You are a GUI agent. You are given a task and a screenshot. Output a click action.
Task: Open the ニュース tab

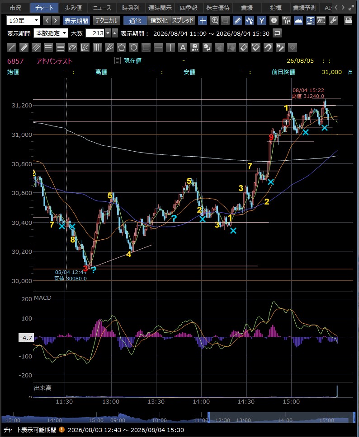point(102,8)
